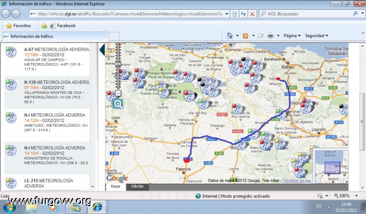This screenshot has height=214, width=366.
Task: Click the taskbar clock 14:48
Action: [x=346, y=204]
